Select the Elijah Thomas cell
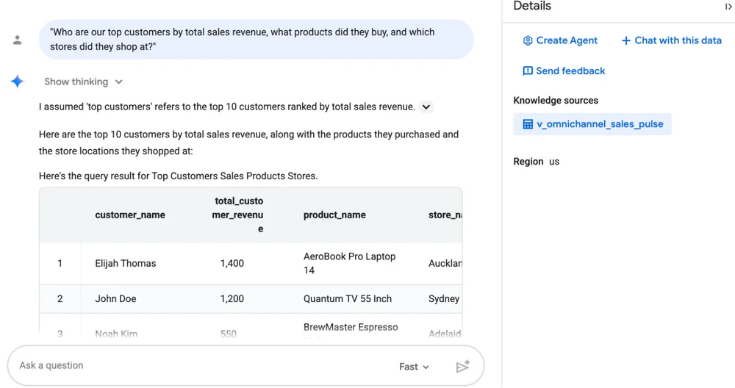This screenshot has height=388, width=735. [125, 263]
